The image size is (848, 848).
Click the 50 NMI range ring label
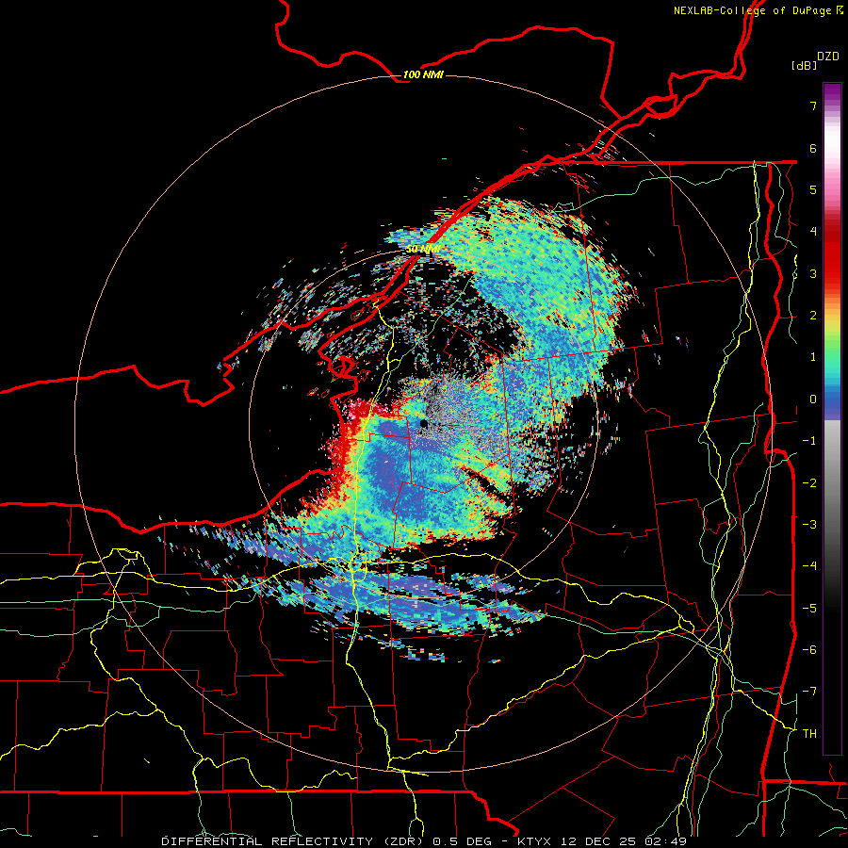click(x=423, y=249)
